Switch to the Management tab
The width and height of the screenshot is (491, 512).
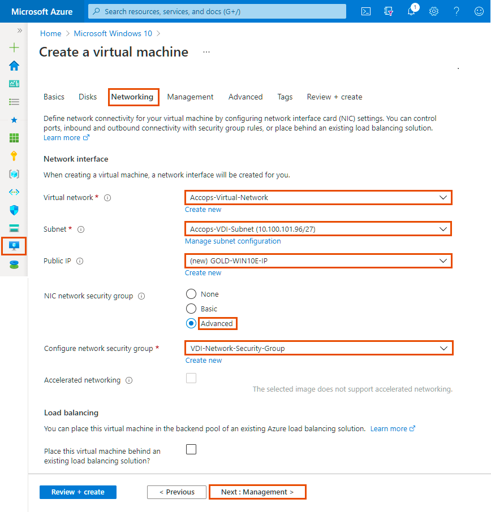[190, 97]
